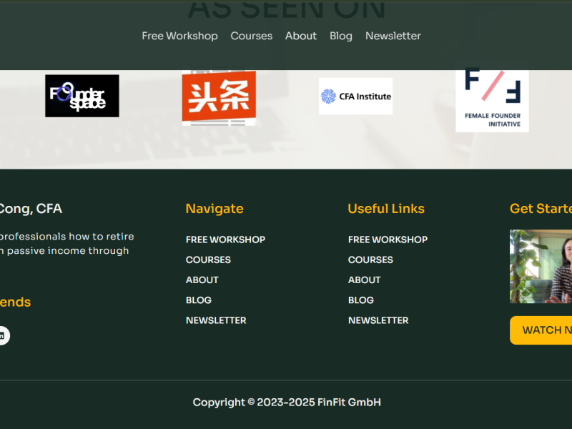Open Free Workshop in top navigation

(179, 36)
